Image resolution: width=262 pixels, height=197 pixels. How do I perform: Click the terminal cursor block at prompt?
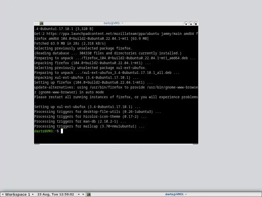click(62, 131)
